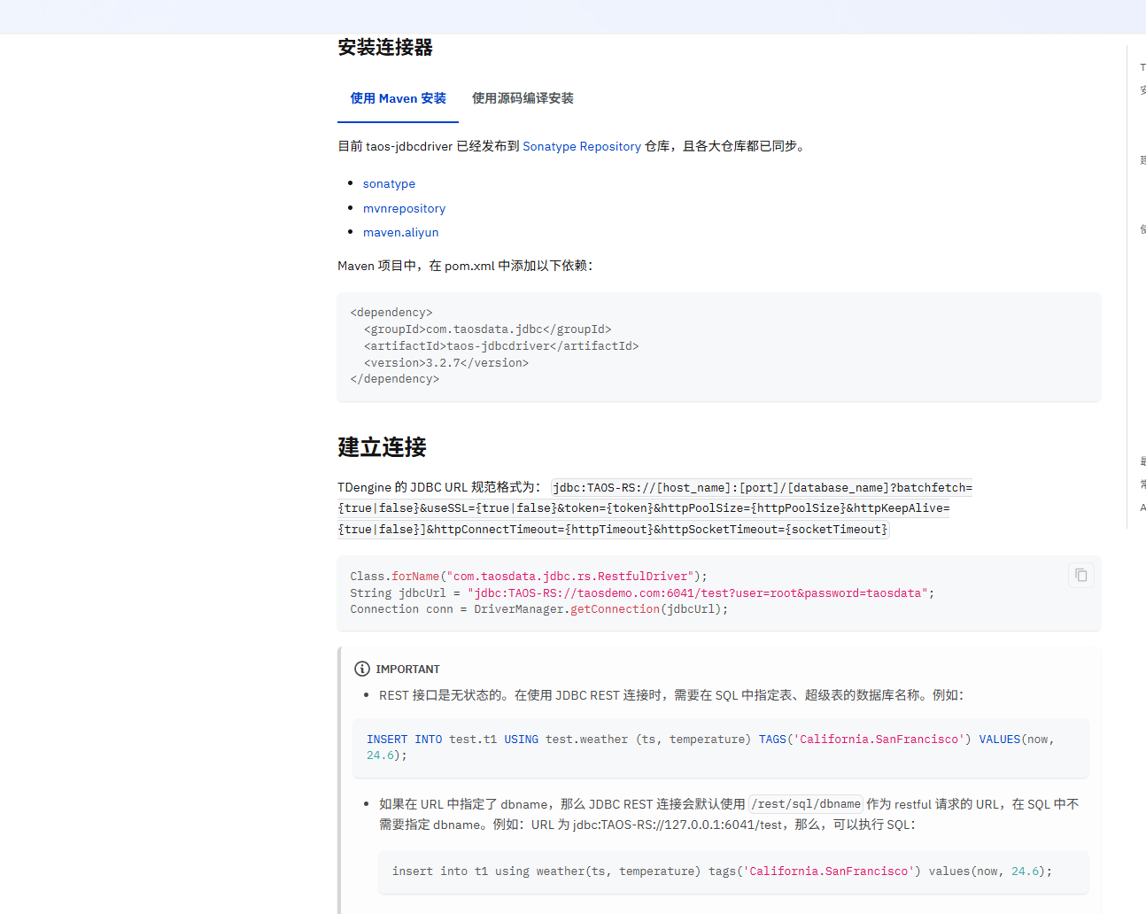1146x914 pixels.
Task: Follow the sonatype list link
Action: pos(389,183)
